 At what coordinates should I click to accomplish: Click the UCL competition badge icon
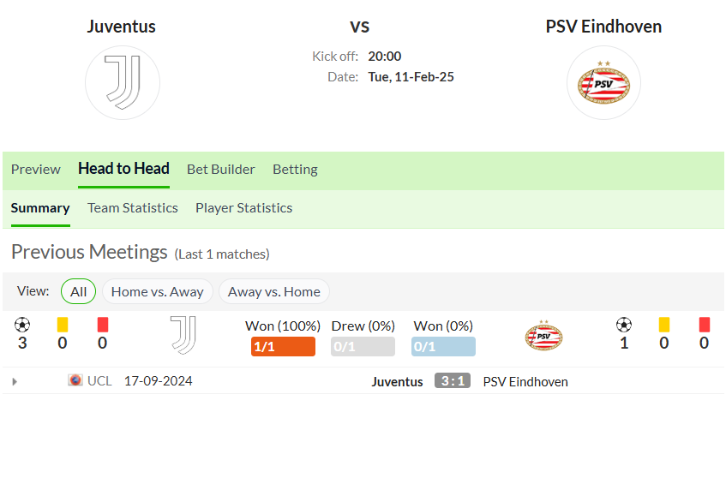(75, 380)
